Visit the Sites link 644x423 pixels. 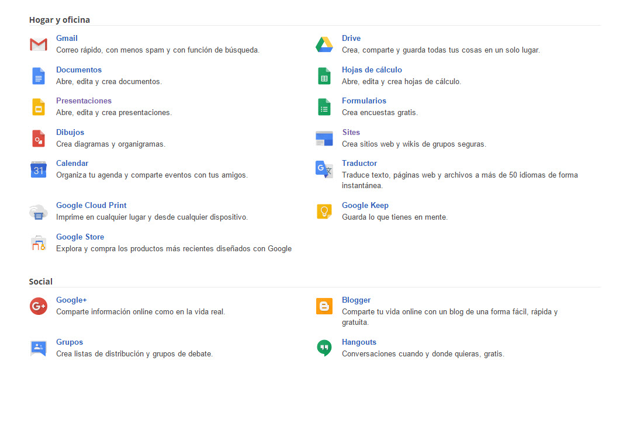click(351, 132)
